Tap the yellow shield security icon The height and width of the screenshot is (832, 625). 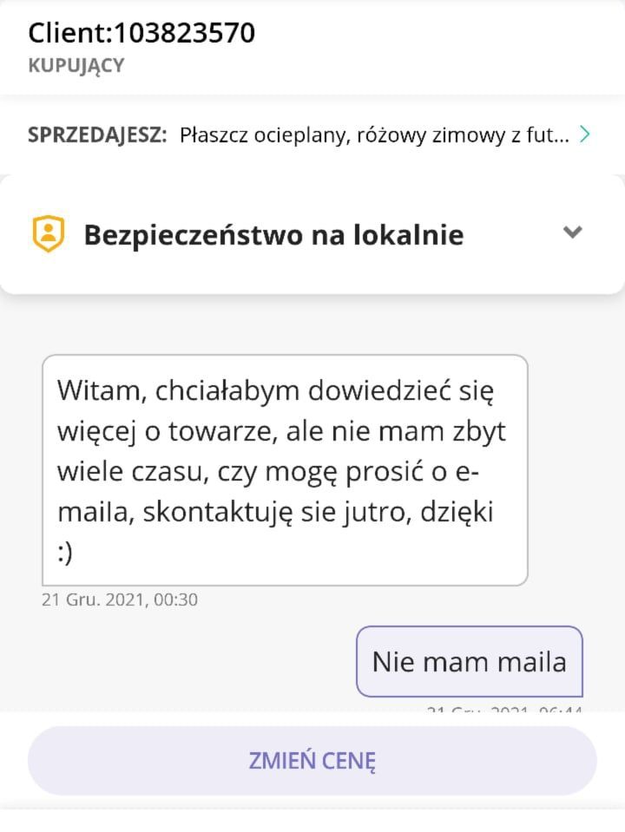pos(49,233)
